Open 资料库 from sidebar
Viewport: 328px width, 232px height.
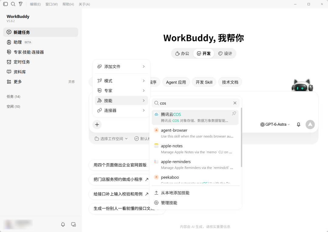[x=41, y=72]
